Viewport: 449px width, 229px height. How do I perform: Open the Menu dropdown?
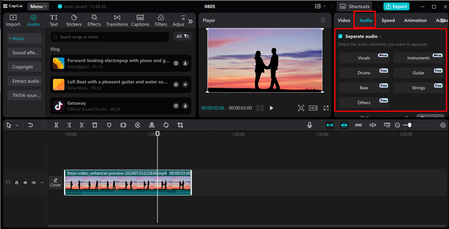(x=38, y=6)
